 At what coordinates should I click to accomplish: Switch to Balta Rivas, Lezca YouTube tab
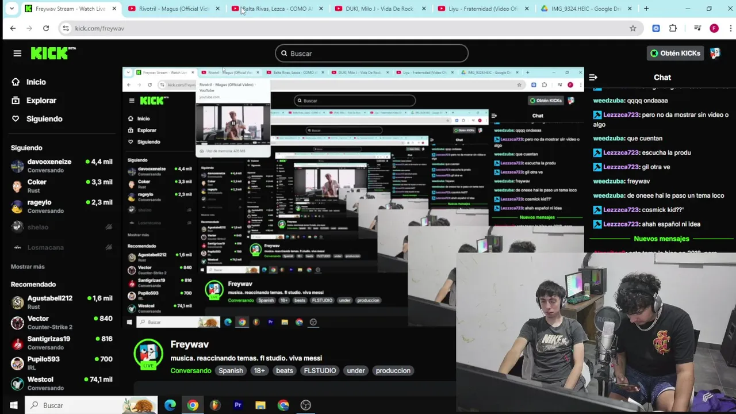tap(276, 9)
